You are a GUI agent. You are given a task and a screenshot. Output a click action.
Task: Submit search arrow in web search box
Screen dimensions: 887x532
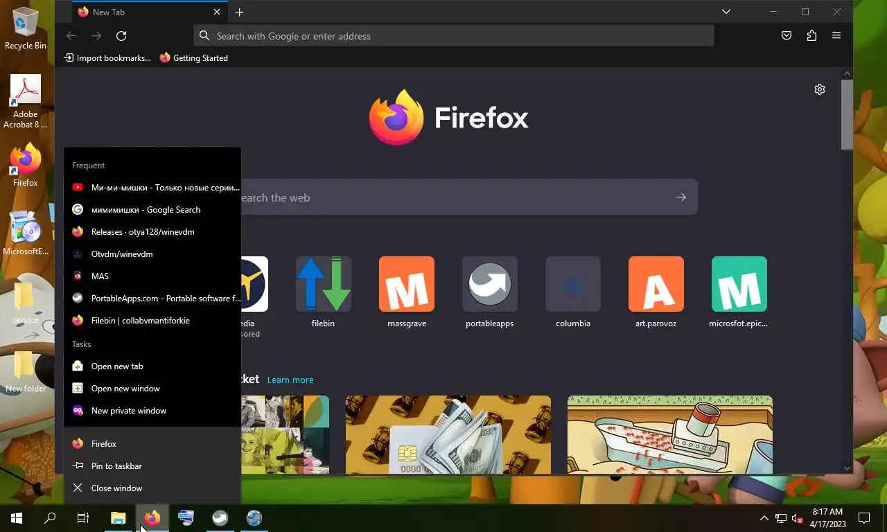(x=681, y=197)
